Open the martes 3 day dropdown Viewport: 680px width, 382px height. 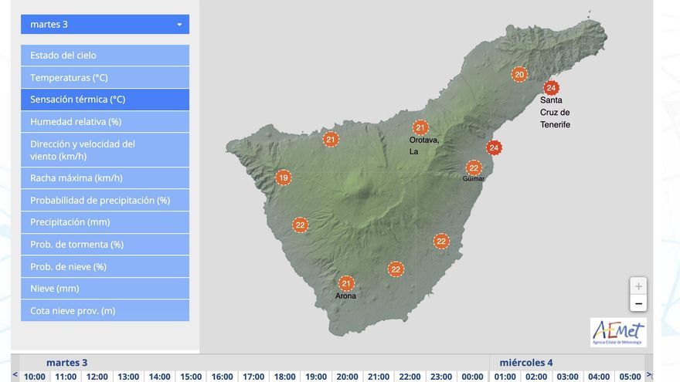(x=105, y=24)
